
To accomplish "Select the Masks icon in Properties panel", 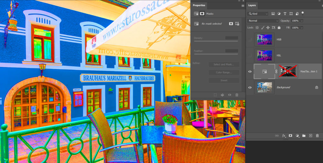I will coord(202,14).
